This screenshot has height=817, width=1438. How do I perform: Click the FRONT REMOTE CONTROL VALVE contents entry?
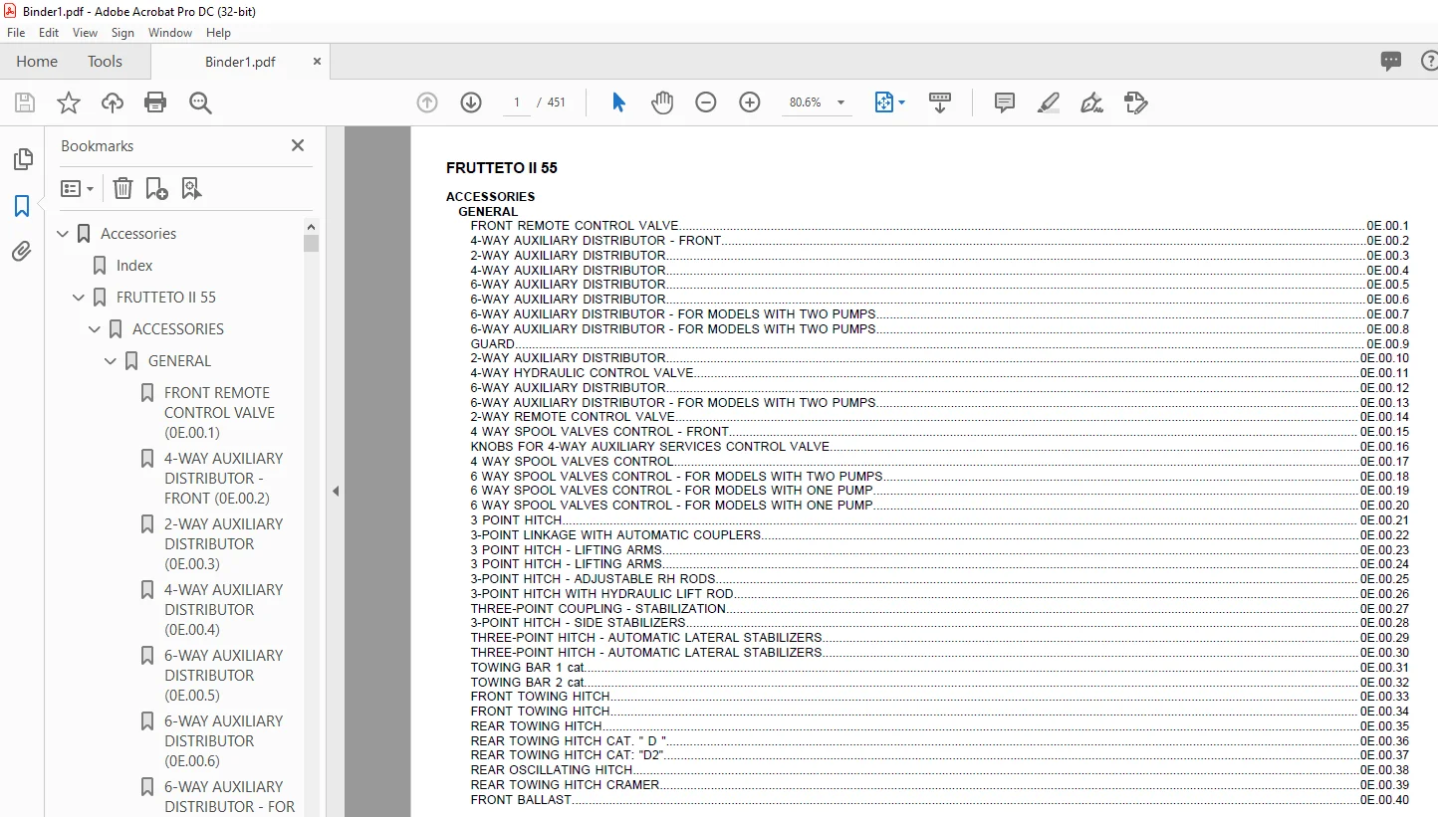click(939, 226)
